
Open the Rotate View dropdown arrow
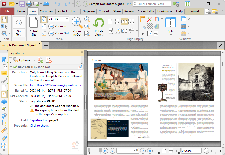102,35
